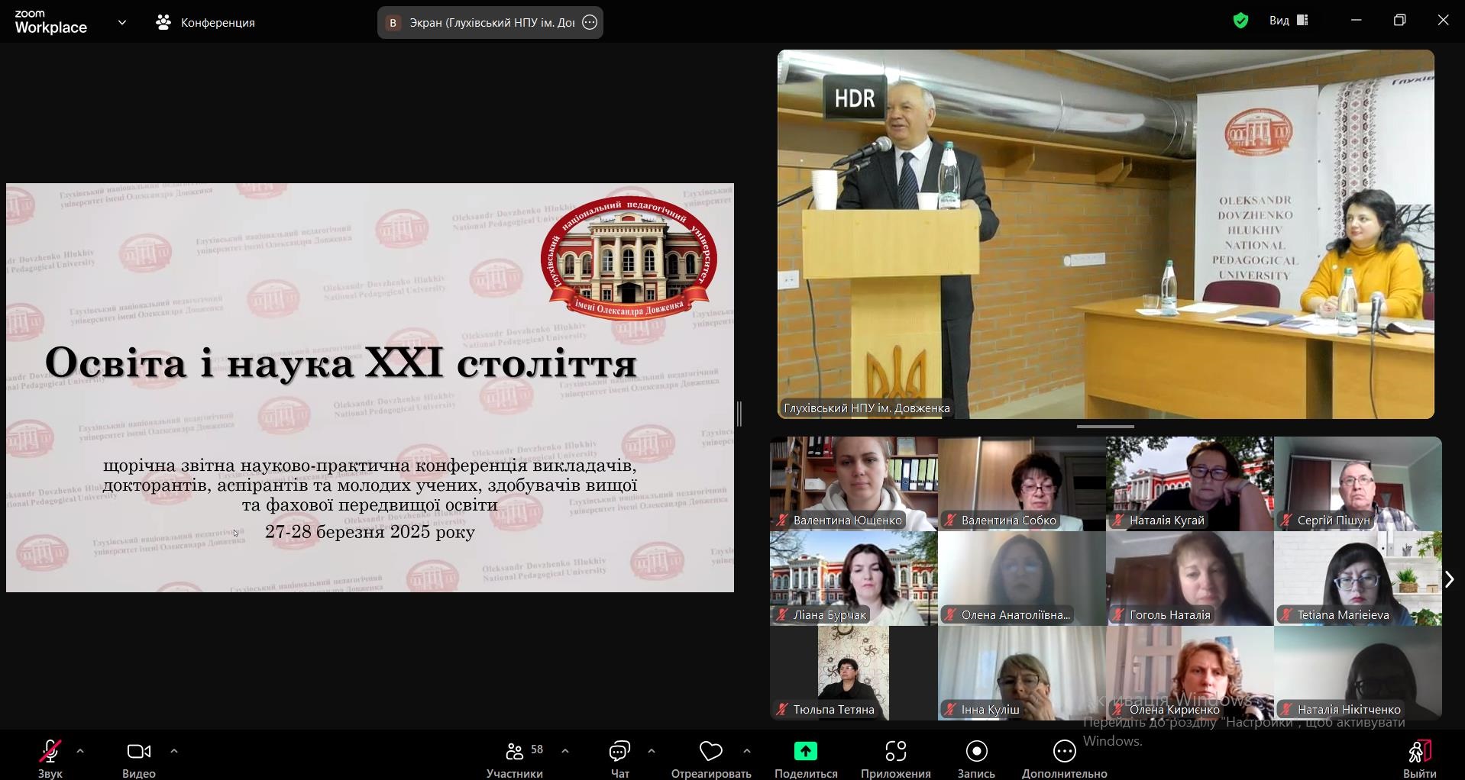Open screen share options ellipsis button
This screenshot has height=780, width=1465.
[590, 23]
